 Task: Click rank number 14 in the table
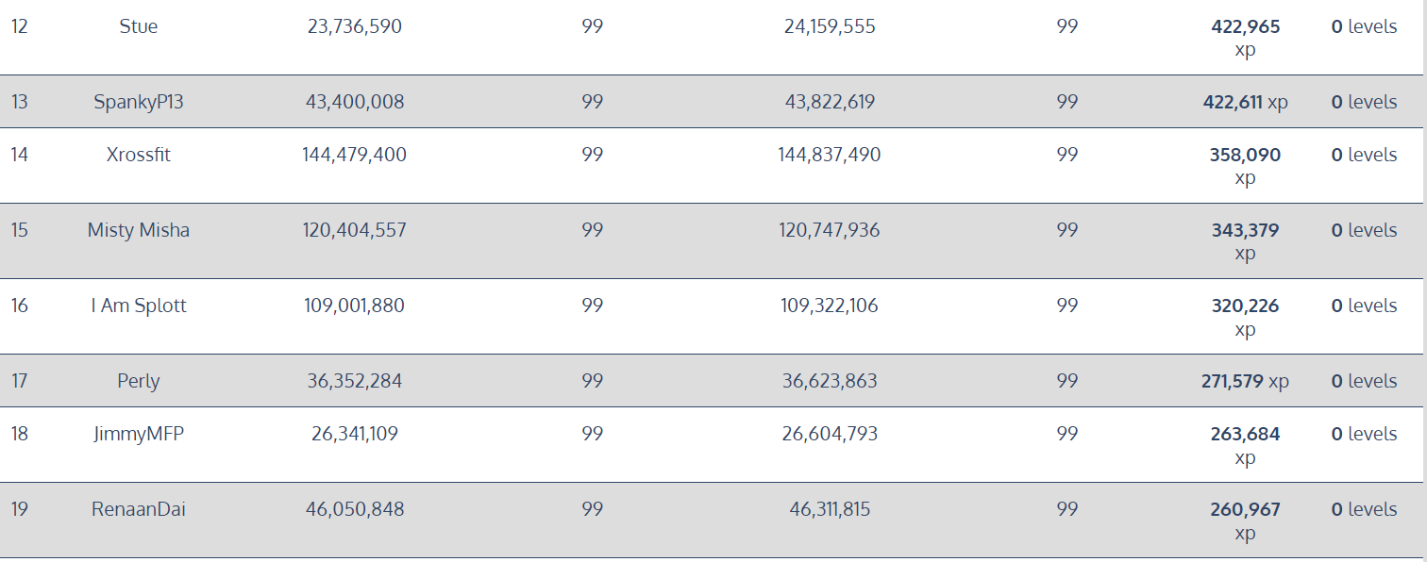pos(20,155)
